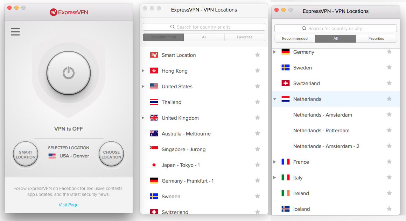Click the USA flag next to Denver
Image resolution: width=406 pixels, height=221 pixels.
tap(52, 156)
